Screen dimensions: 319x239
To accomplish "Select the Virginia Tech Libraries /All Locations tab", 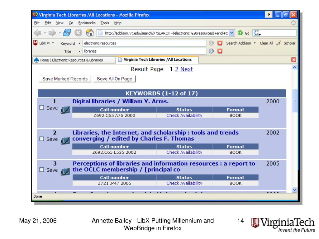I will [157, 60].
